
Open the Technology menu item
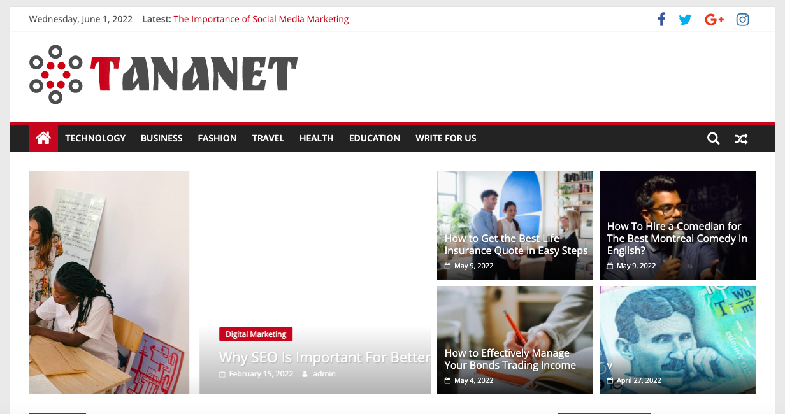pos(95,138)
